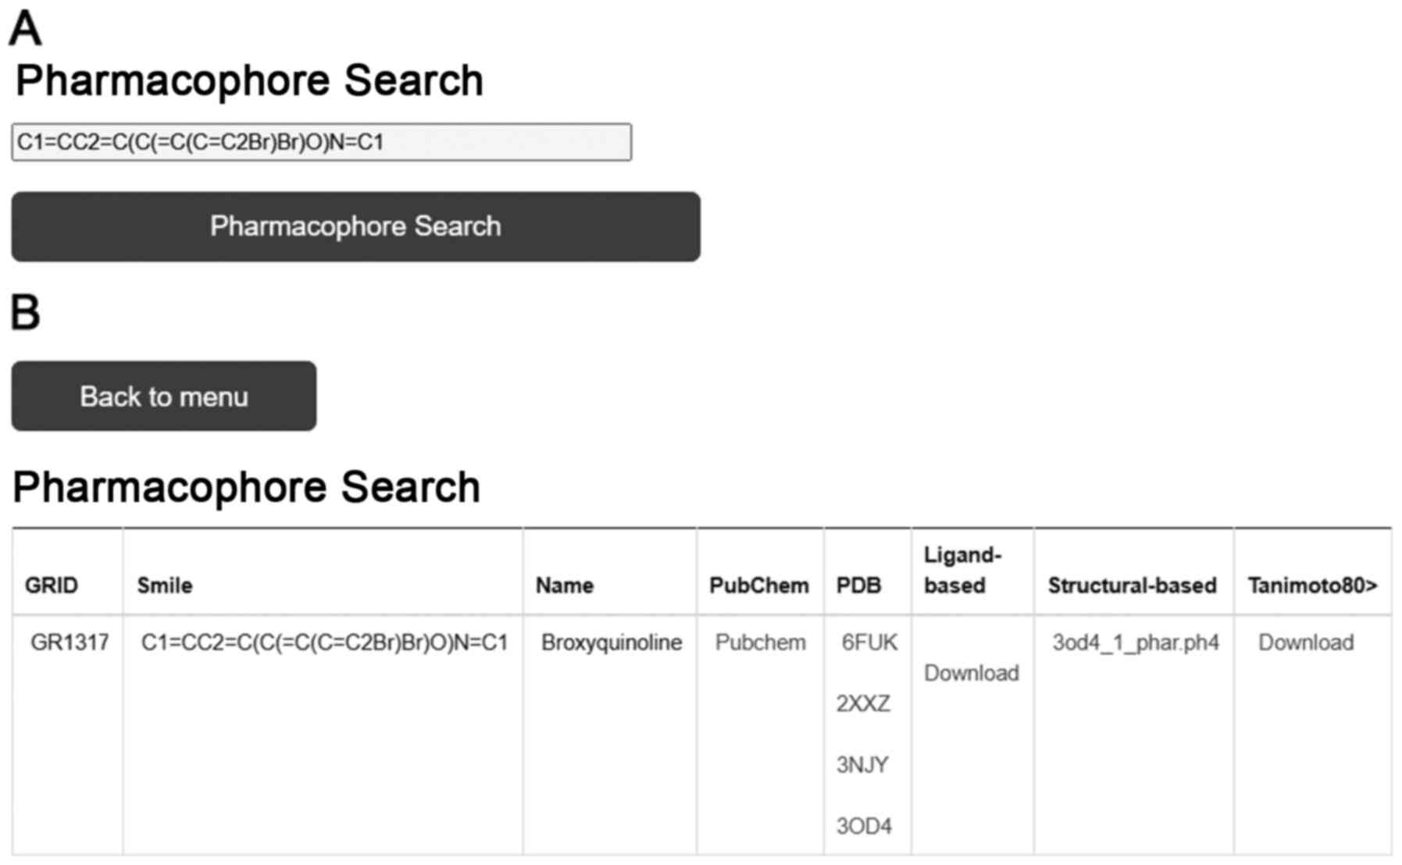Open the 3od4_1_phar.ph4 structural-based file
The image size is (1402, 865).
click(1135, 643)
